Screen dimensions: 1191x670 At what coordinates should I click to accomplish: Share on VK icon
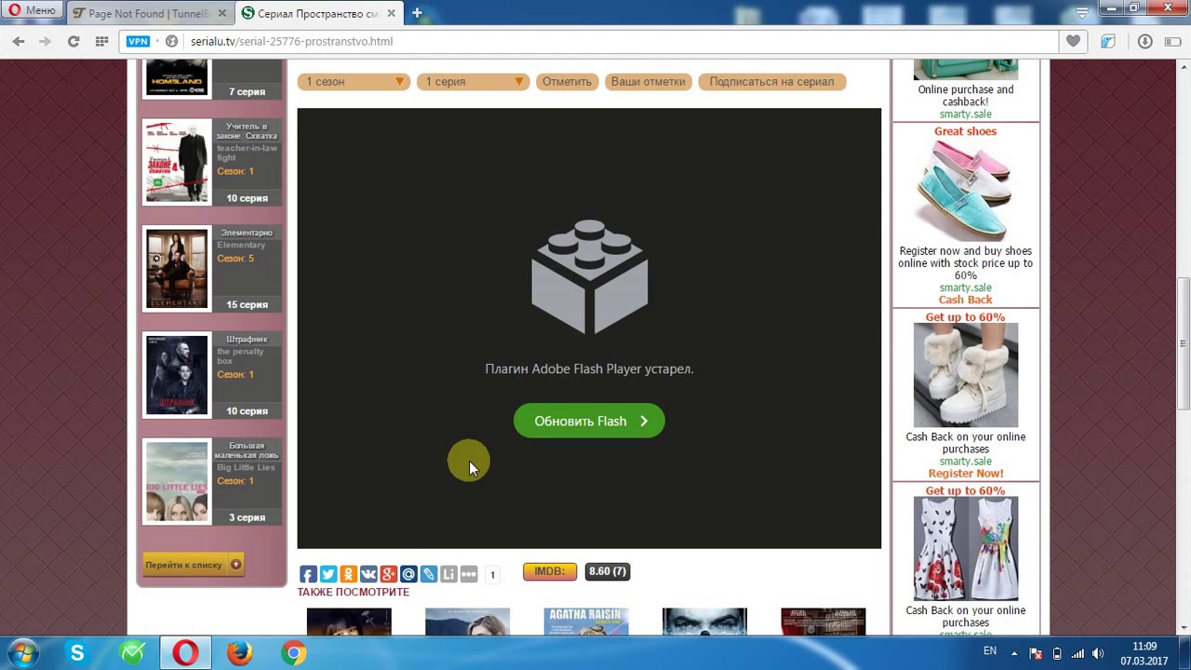point(368,574)
